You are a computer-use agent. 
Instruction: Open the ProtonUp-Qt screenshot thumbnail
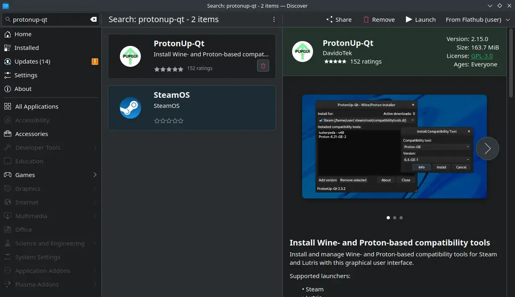(394, 146)
